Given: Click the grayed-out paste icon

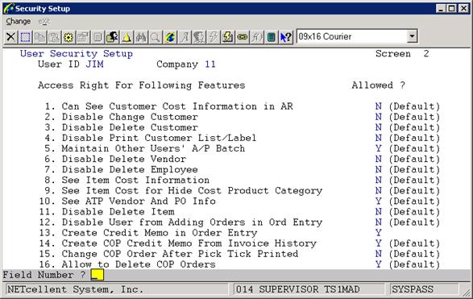Looking at the screenshot, I should (54, 37).
